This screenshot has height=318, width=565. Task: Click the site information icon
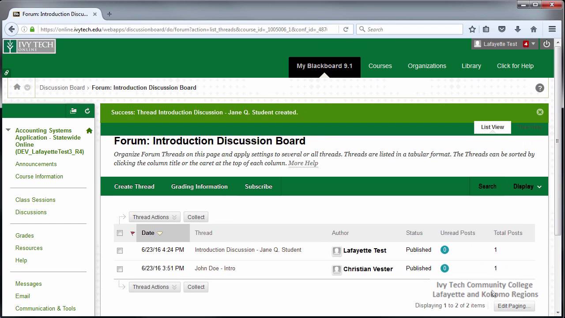24,29
